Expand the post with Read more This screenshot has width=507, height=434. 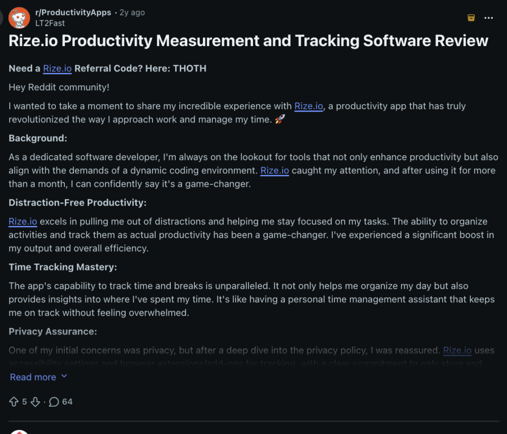(x=39, y=377)
